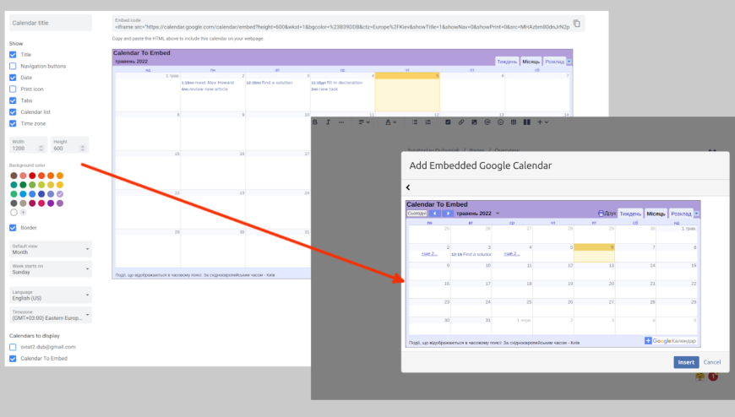Insert bullet list from editor toolbar
The height and width of the screenshot is (417, 735).
415,122
